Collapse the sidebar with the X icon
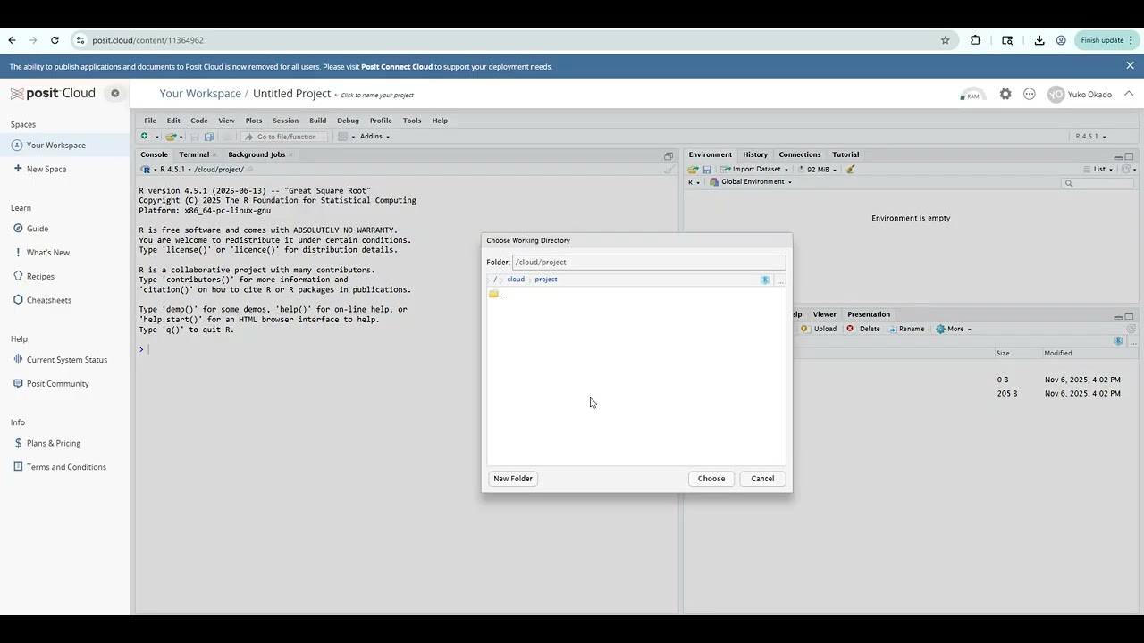Image resolution: width=1144 pixels, height=643 pixels. (x=114, y=93)
